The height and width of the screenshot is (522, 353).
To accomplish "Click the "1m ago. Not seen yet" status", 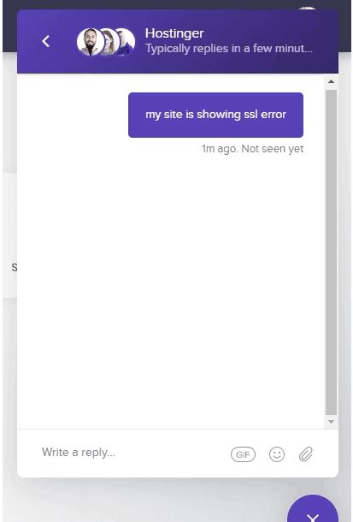I will tap(253, 149).
